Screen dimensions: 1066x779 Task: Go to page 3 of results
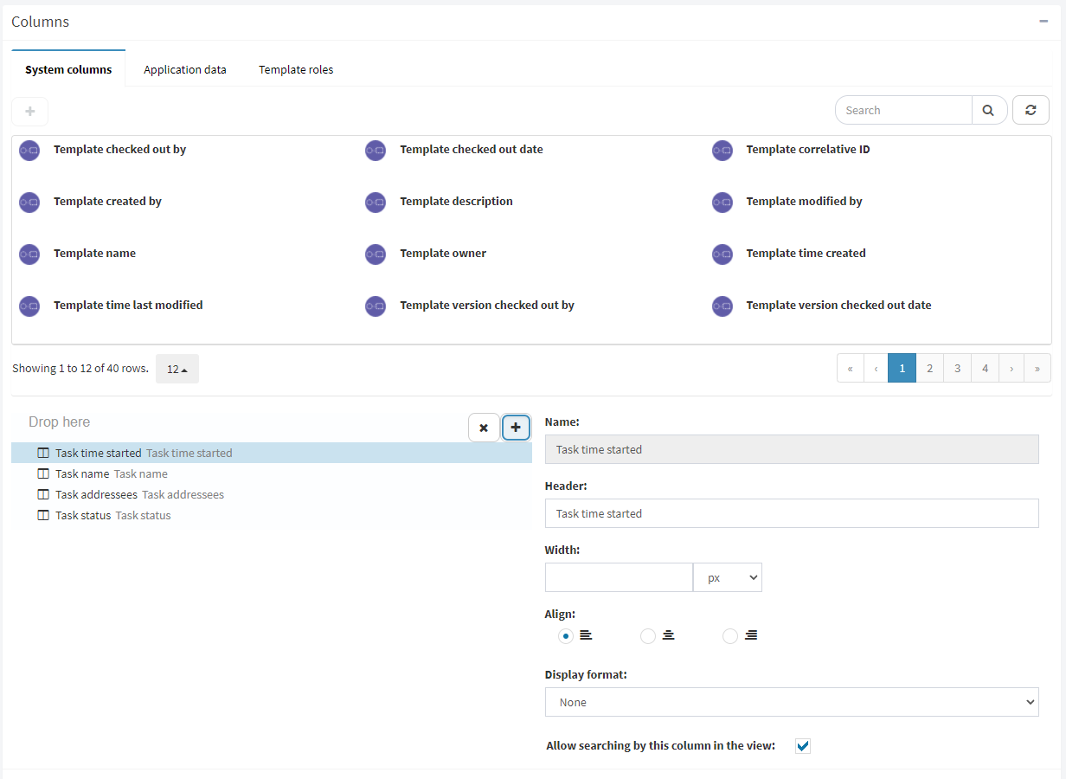(957, 368)
